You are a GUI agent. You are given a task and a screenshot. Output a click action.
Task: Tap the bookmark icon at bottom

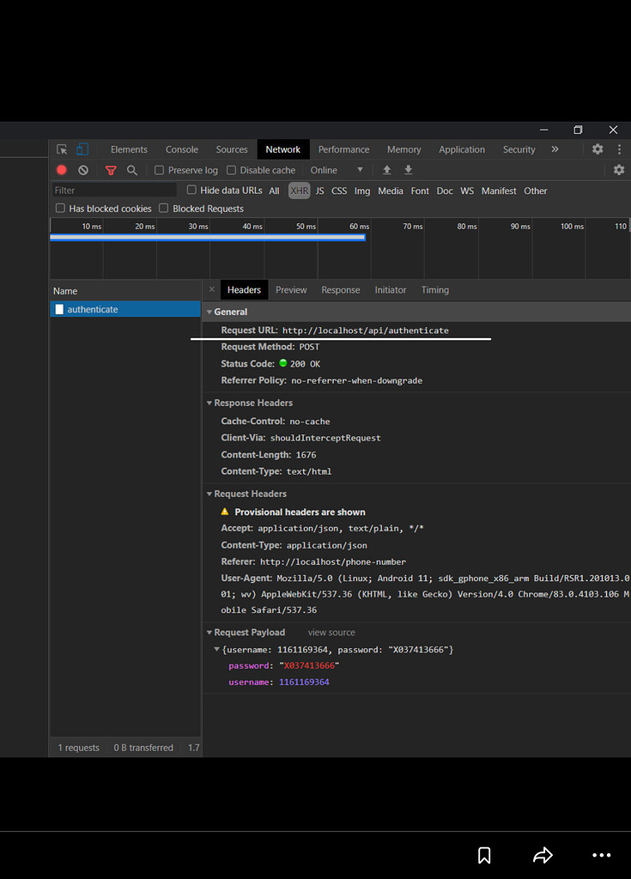(x=484, y=855)
